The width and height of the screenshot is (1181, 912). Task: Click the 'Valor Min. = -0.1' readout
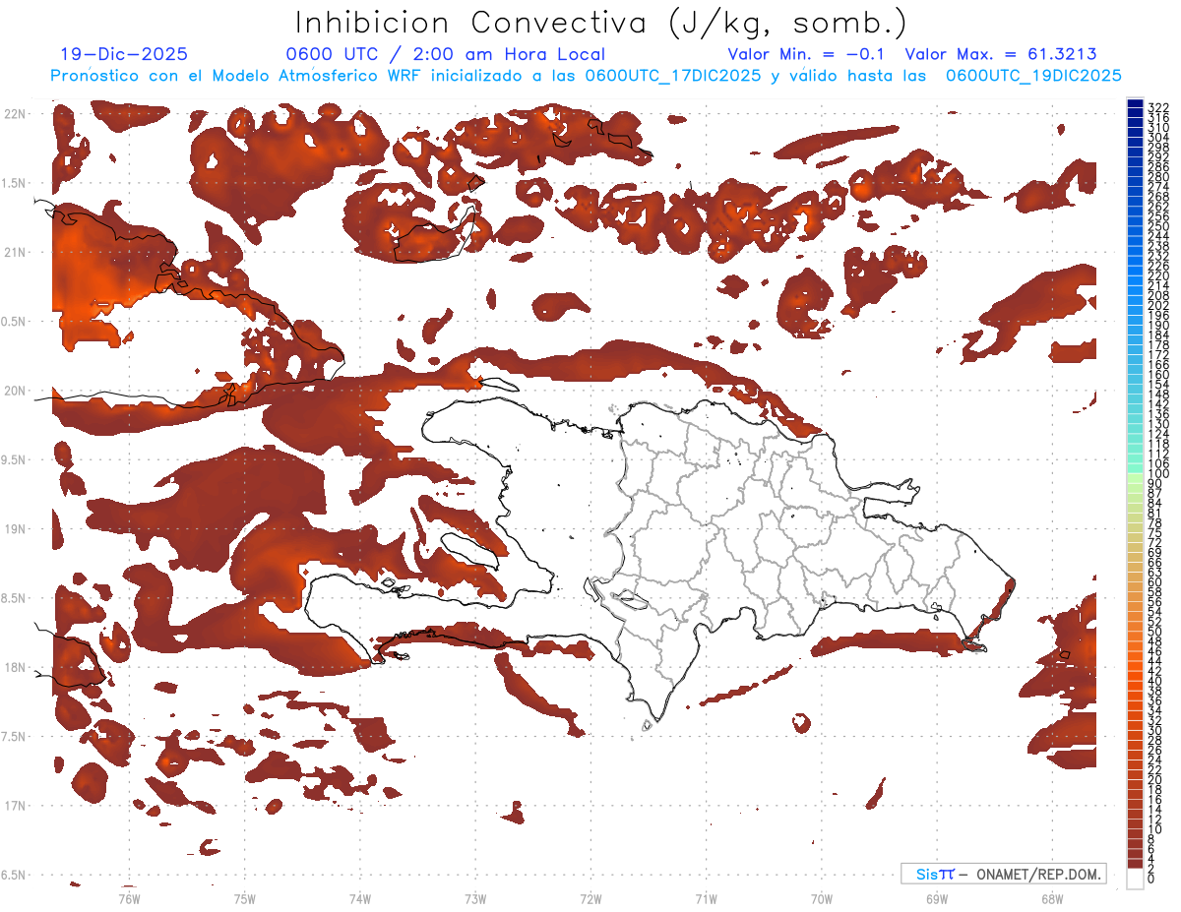point(807,54)
